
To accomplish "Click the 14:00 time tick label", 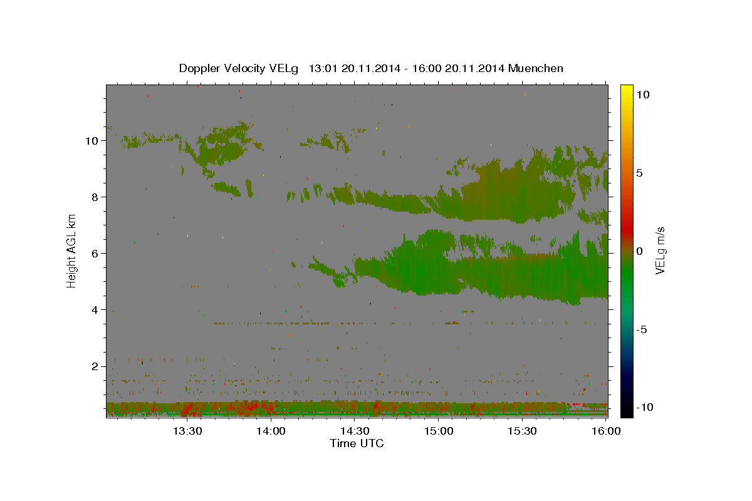I will click(271, 431).
